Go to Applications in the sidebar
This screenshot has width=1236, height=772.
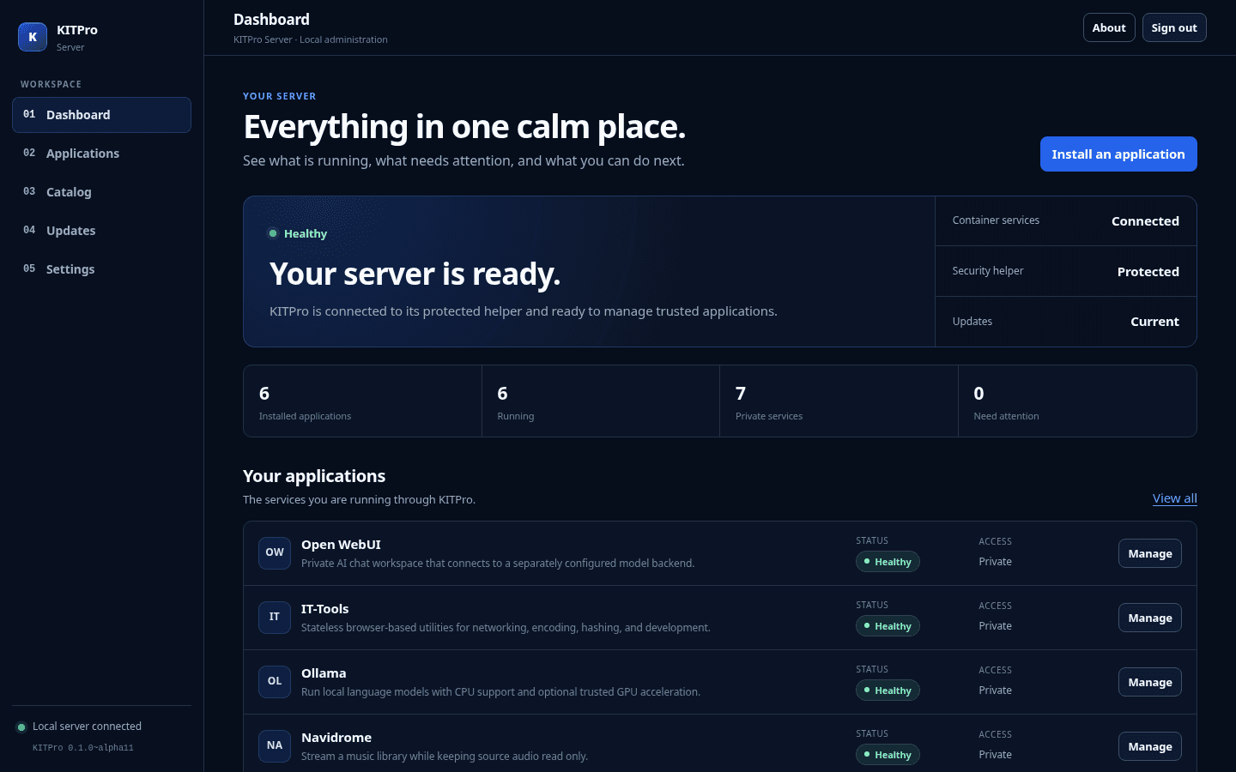pos(101,154)
